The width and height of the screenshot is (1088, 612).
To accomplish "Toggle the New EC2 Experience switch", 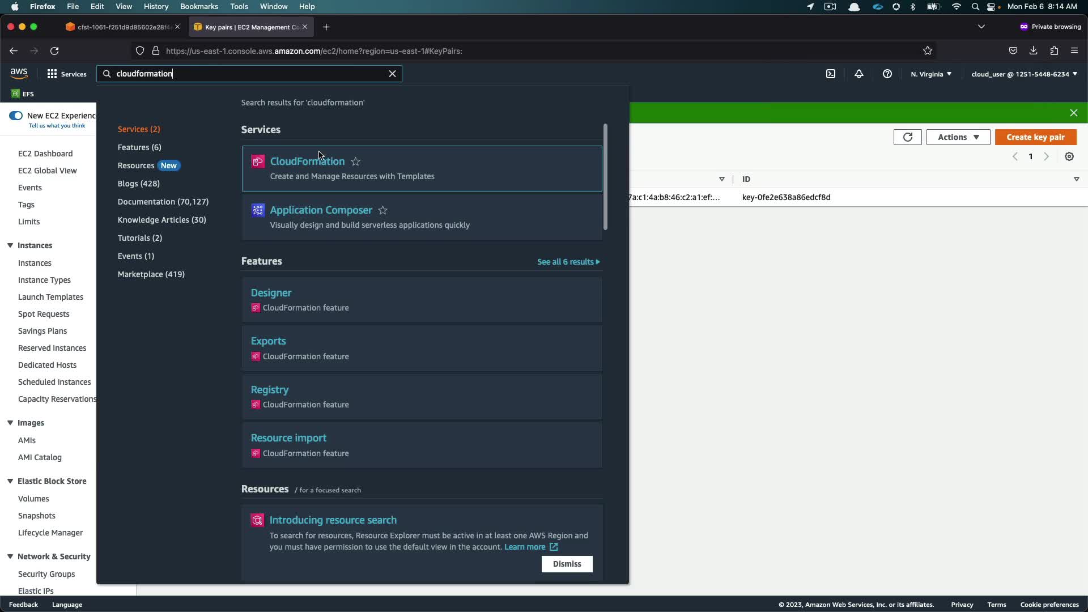I will (x=16, y=116).
